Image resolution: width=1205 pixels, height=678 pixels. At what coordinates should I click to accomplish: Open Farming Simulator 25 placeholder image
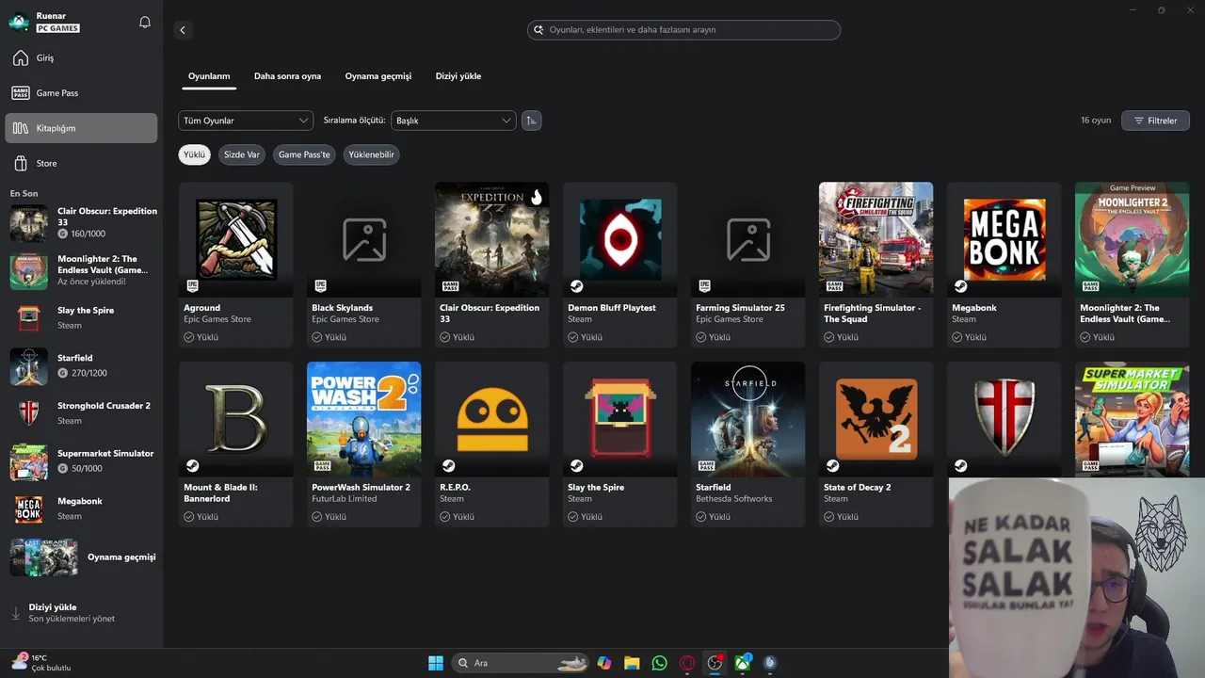747,239
